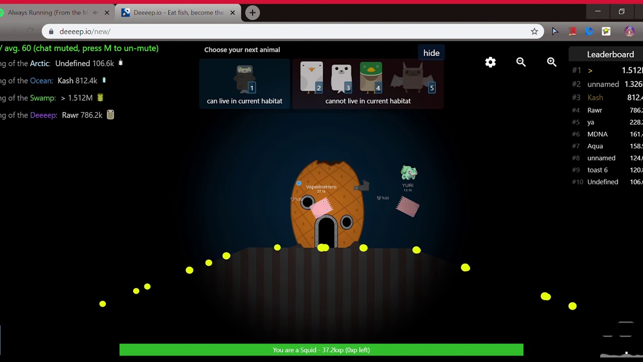Open the Doodle Jump extension icon
The height and width of the screenshot is (362, 643).
click(x=606, y=31)
